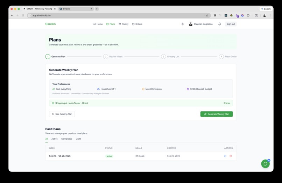282x183 pixels.
Task: Switch to Draft plans tab
Action: click(x=78, y=139)
